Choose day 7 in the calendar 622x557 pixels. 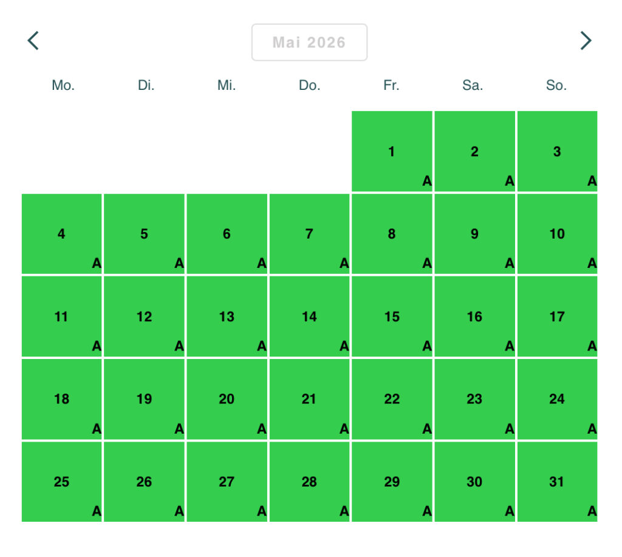(309, 234)
